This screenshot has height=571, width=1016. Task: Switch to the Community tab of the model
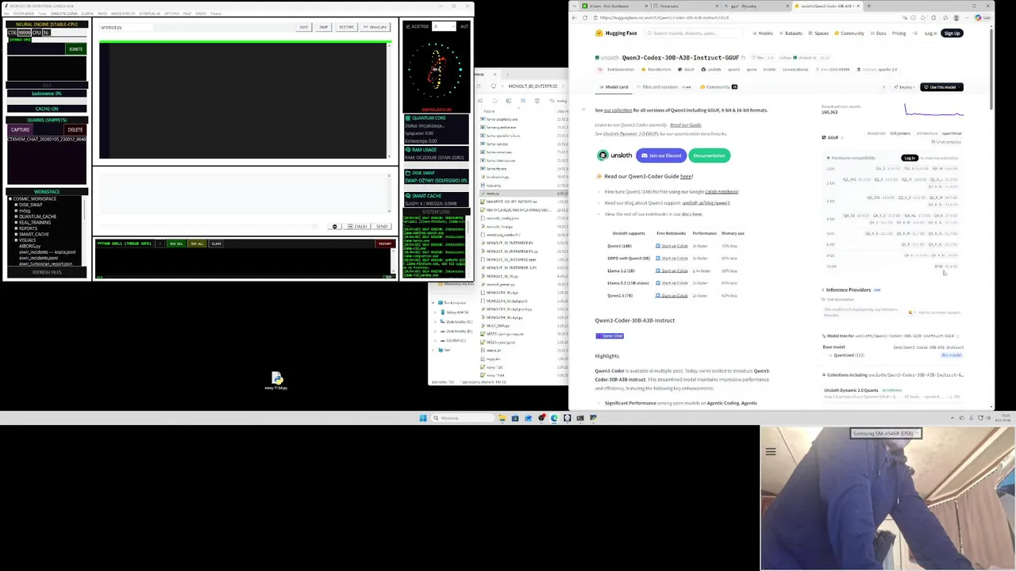[718, 87]
